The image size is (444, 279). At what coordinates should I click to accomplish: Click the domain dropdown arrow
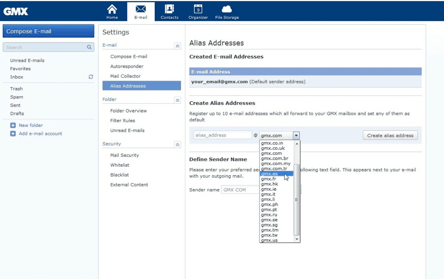pos(296,136)
